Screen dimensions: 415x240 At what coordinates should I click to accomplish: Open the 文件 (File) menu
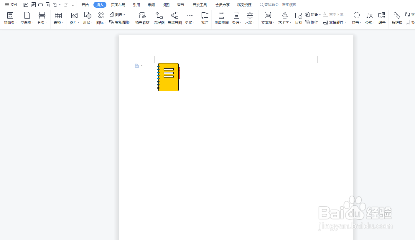[11, 5]
